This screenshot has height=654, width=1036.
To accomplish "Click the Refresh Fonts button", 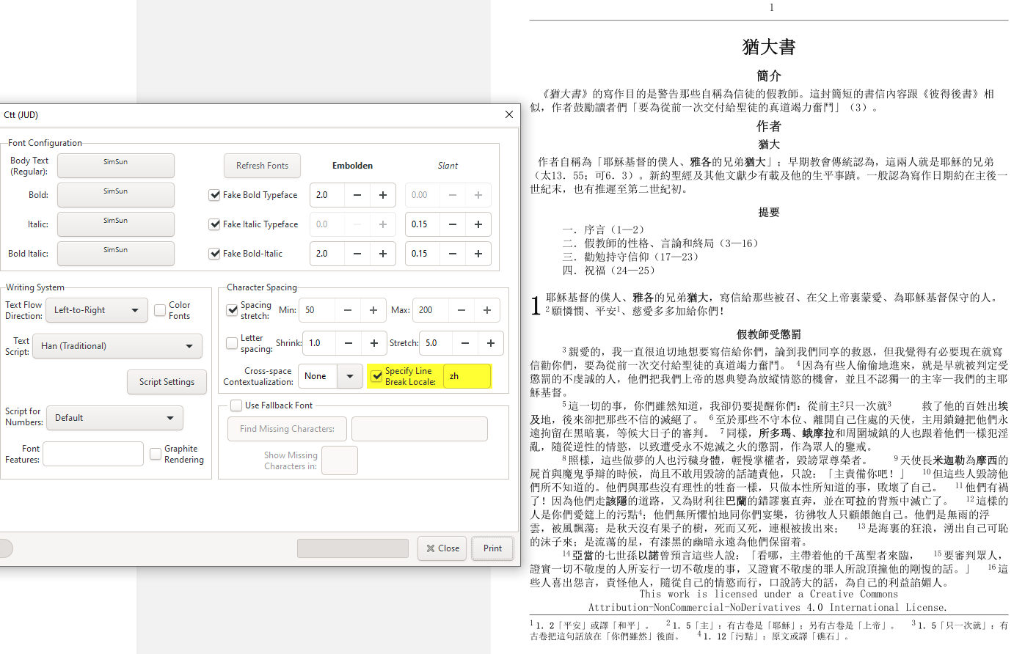I will coord(262,166).
